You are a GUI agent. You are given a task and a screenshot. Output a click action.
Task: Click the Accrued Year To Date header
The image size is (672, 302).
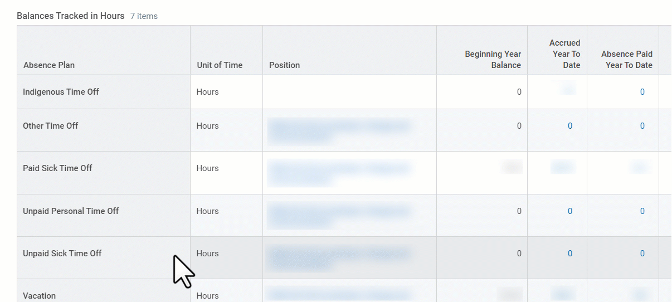pyautogui.click(x=564, y=54)
